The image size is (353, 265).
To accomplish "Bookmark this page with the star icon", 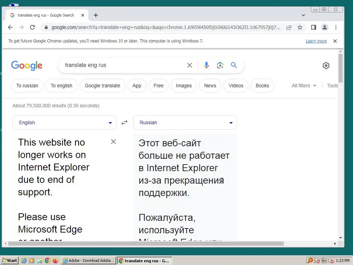I will tap(300, 27).
